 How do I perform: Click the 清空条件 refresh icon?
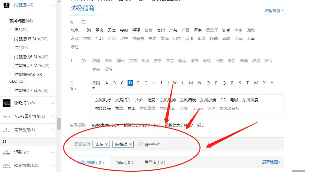[x=141, y=144]
